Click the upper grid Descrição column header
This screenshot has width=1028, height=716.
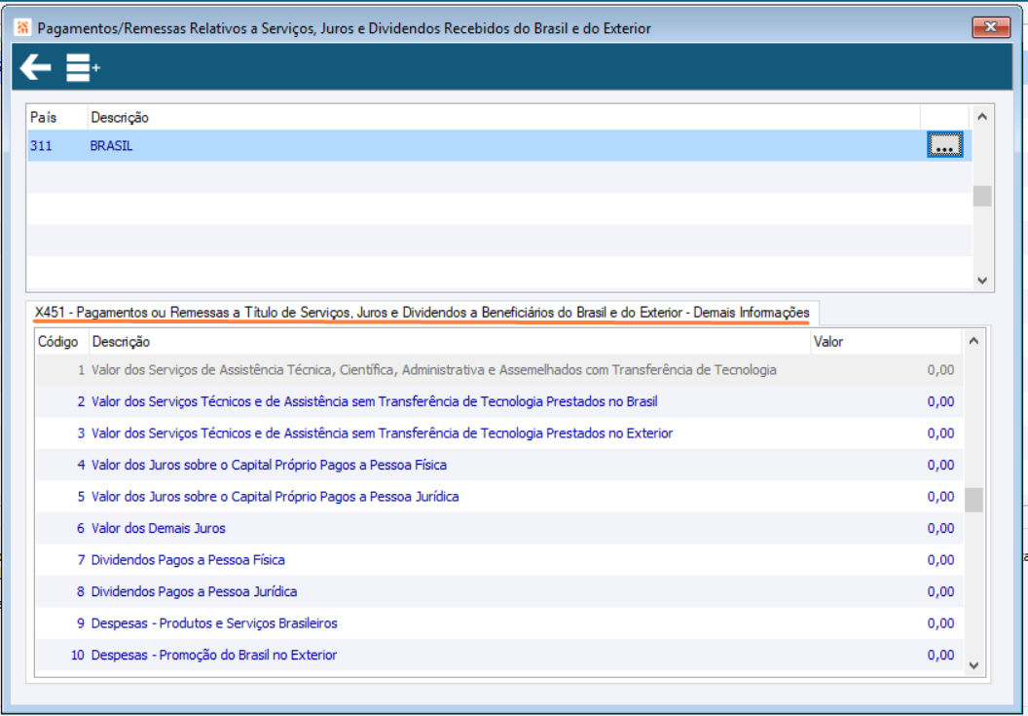point(503,118)
